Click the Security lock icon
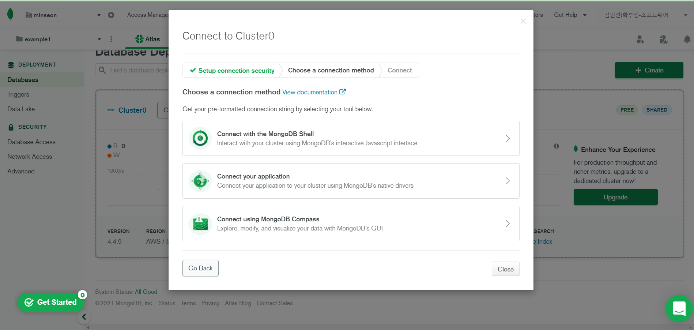Image resolution: width=694 pixels, height=330 pixels. [x=11, y=127]
